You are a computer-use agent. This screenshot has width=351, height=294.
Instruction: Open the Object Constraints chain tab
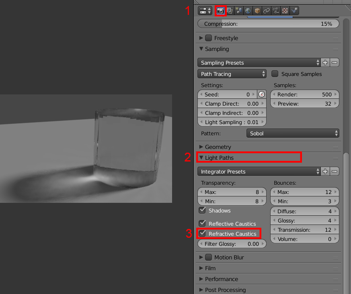pos(267,10)
